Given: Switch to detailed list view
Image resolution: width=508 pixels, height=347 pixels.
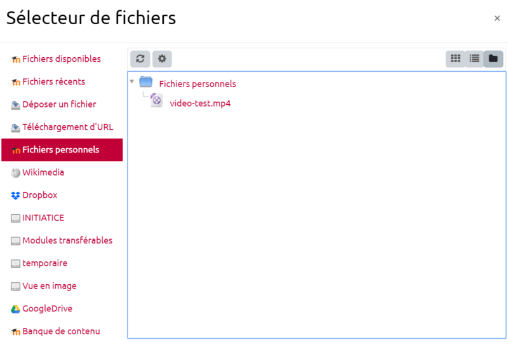Looking at the screenshot, I should coord(474,59).
